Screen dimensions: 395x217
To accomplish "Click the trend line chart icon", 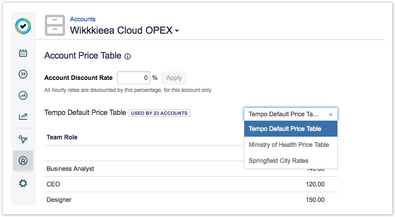I will (23, 117).
